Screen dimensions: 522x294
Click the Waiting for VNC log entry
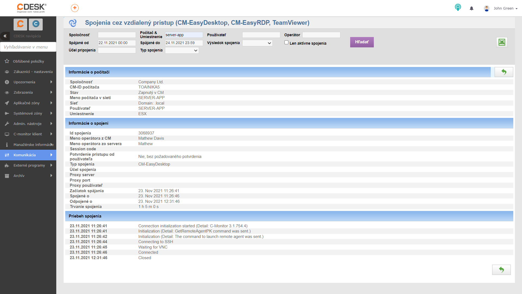tap(153, 247)
